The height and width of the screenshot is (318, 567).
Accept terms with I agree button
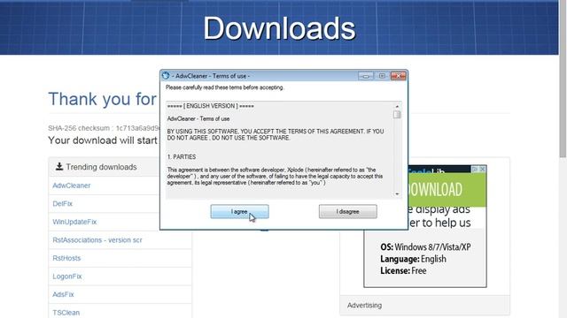coord(239,212)
